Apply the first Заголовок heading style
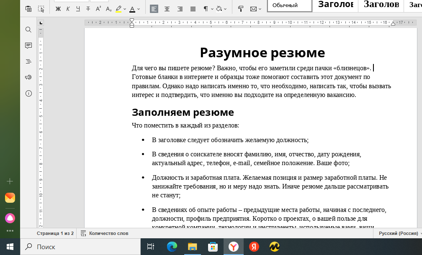 335,5
